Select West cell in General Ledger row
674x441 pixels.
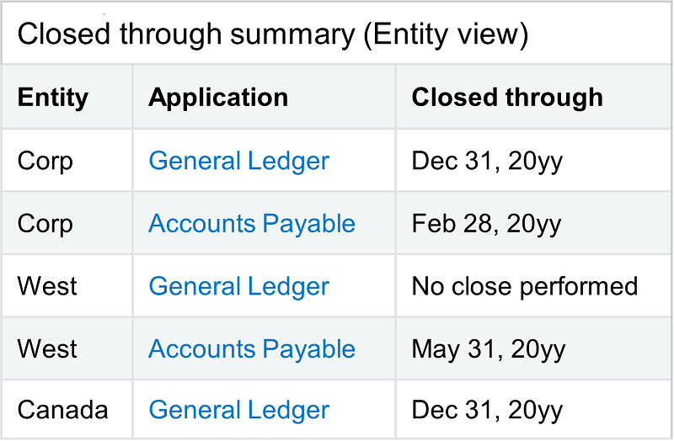pyautogui.click(x=47, y=286)
